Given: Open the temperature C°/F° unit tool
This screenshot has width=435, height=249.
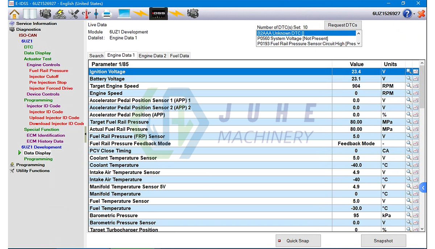Looking at the screenshot, I should (x=86, y=13).
